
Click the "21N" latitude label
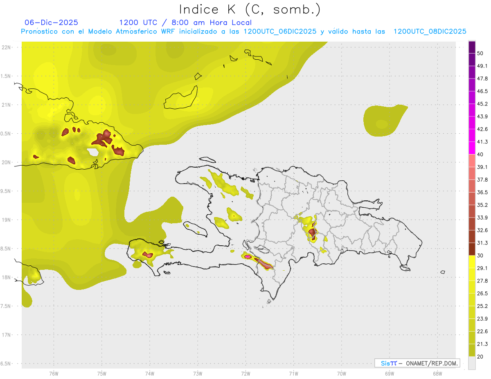7,105
